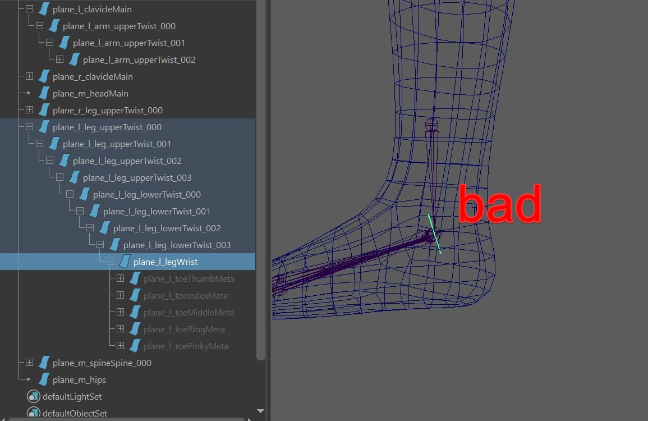Click the plane_l_toeThumbMeta joint icon
The height and width of the screenshot is (421, 648).
click(x=135, y=279)
